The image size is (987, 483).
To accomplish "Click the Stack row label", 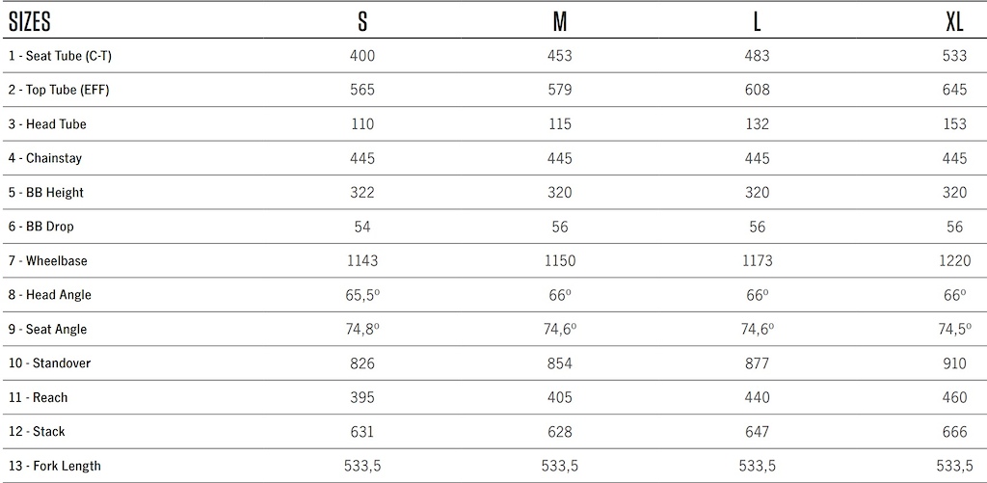I will tap(37, 431).
